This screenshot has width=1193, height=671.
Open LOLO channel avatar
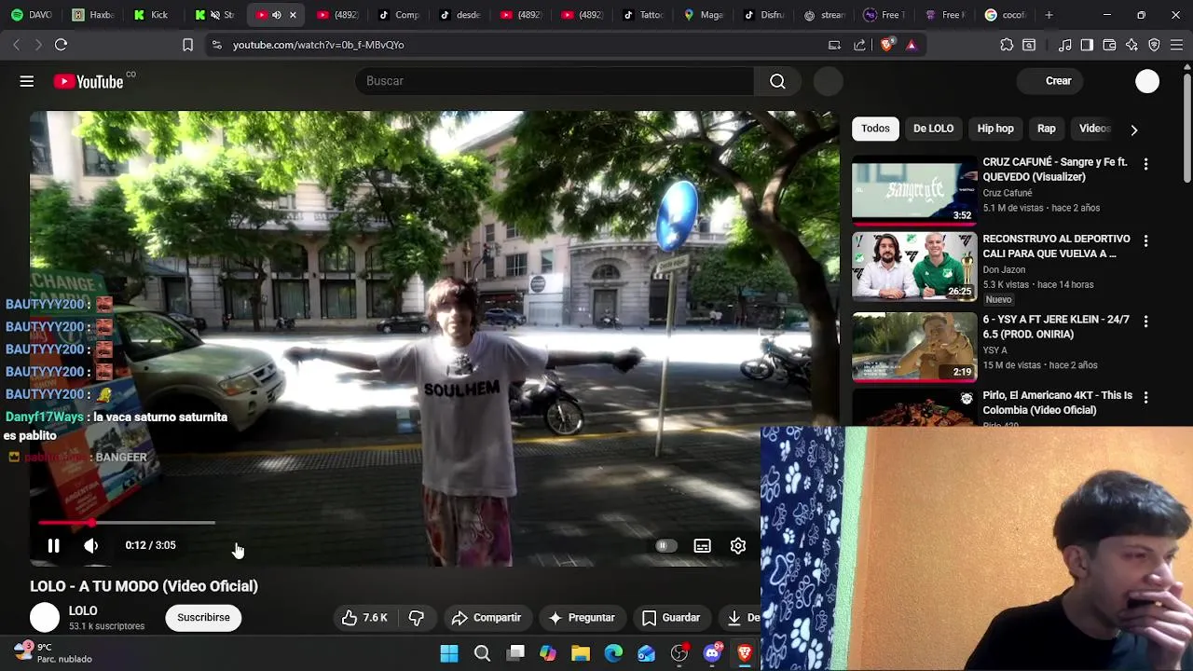click(x=45, y=617)
